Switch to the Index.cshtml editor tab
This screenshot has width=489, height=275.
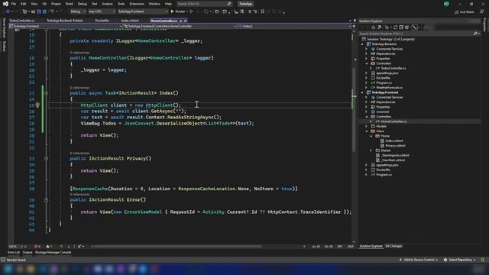130,21
